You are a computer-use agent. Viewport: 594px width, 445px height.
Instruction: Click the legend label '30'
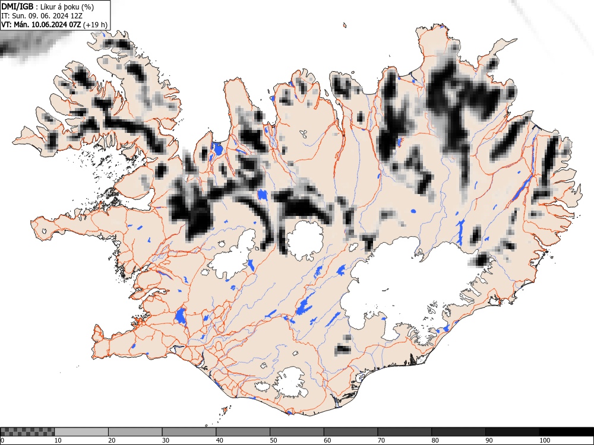point(166,440)
